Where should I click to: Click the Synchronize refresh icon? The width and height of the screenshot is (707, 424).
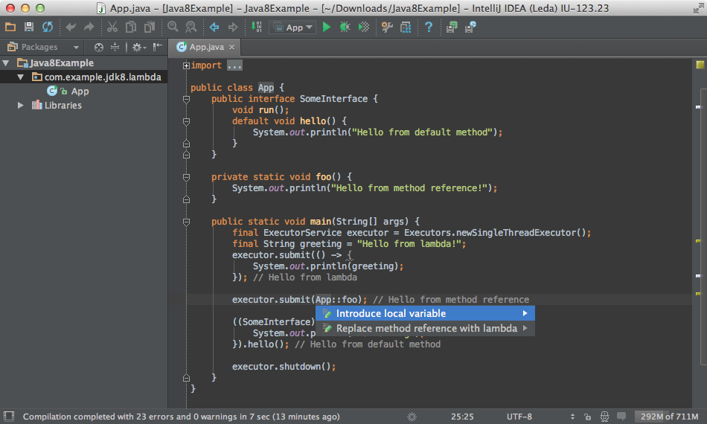click(48, 28)
